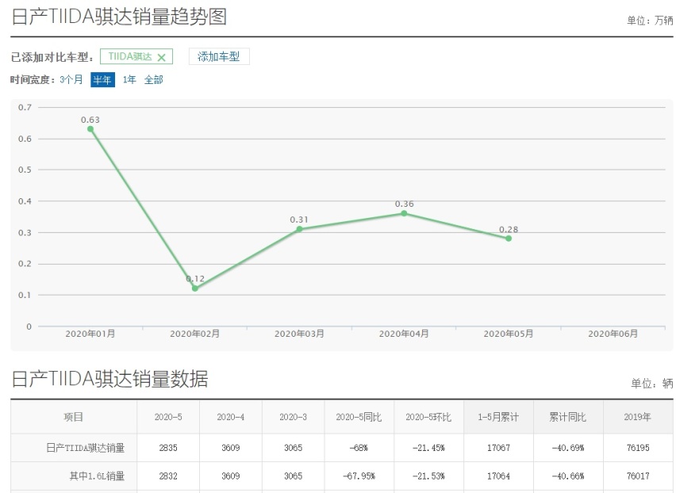This screenshot has height=493, width=676.
Task: Click the 2020年06月 axis label
Action: click(613, 334)
